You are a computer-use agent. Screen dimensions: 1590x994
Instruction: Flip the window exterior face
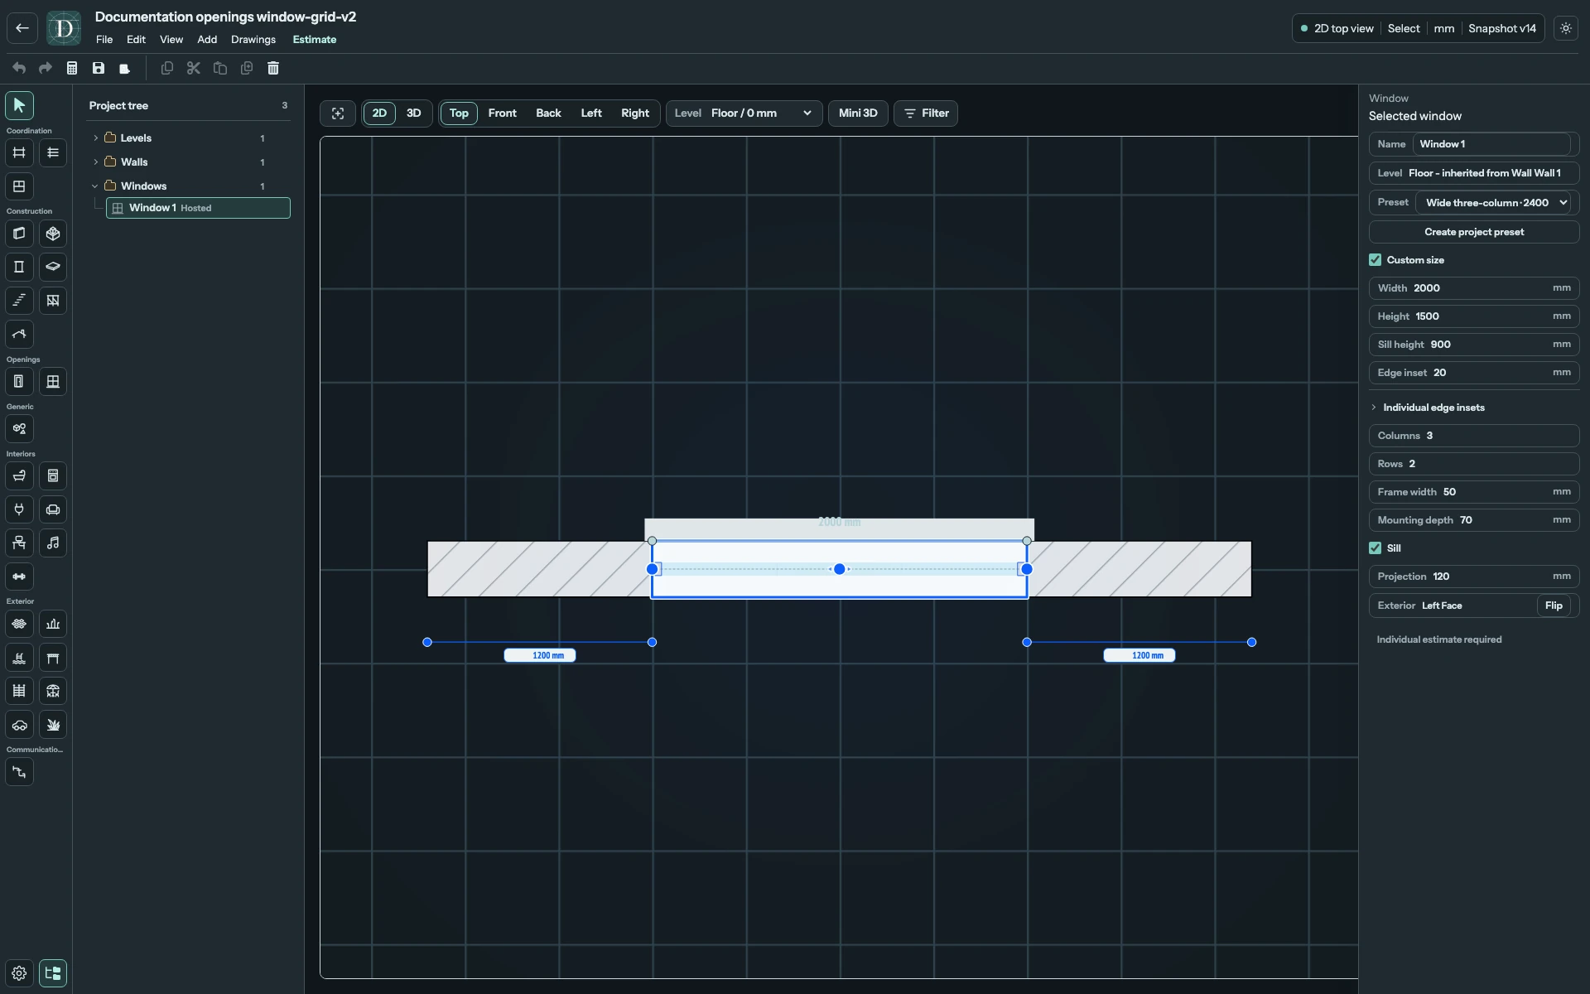tap(1554, 606)
